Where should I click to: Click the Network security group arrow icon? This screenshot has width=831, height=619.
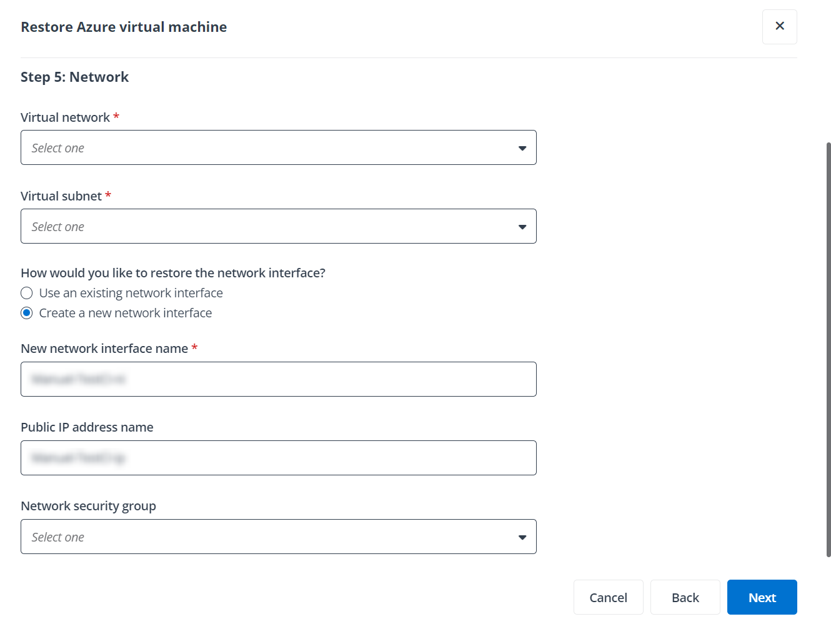coord(522,537)
